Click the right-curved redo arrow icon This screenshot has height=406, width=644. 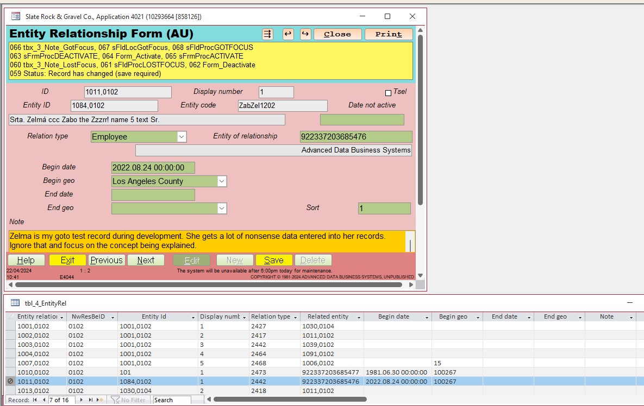point(305,34)
